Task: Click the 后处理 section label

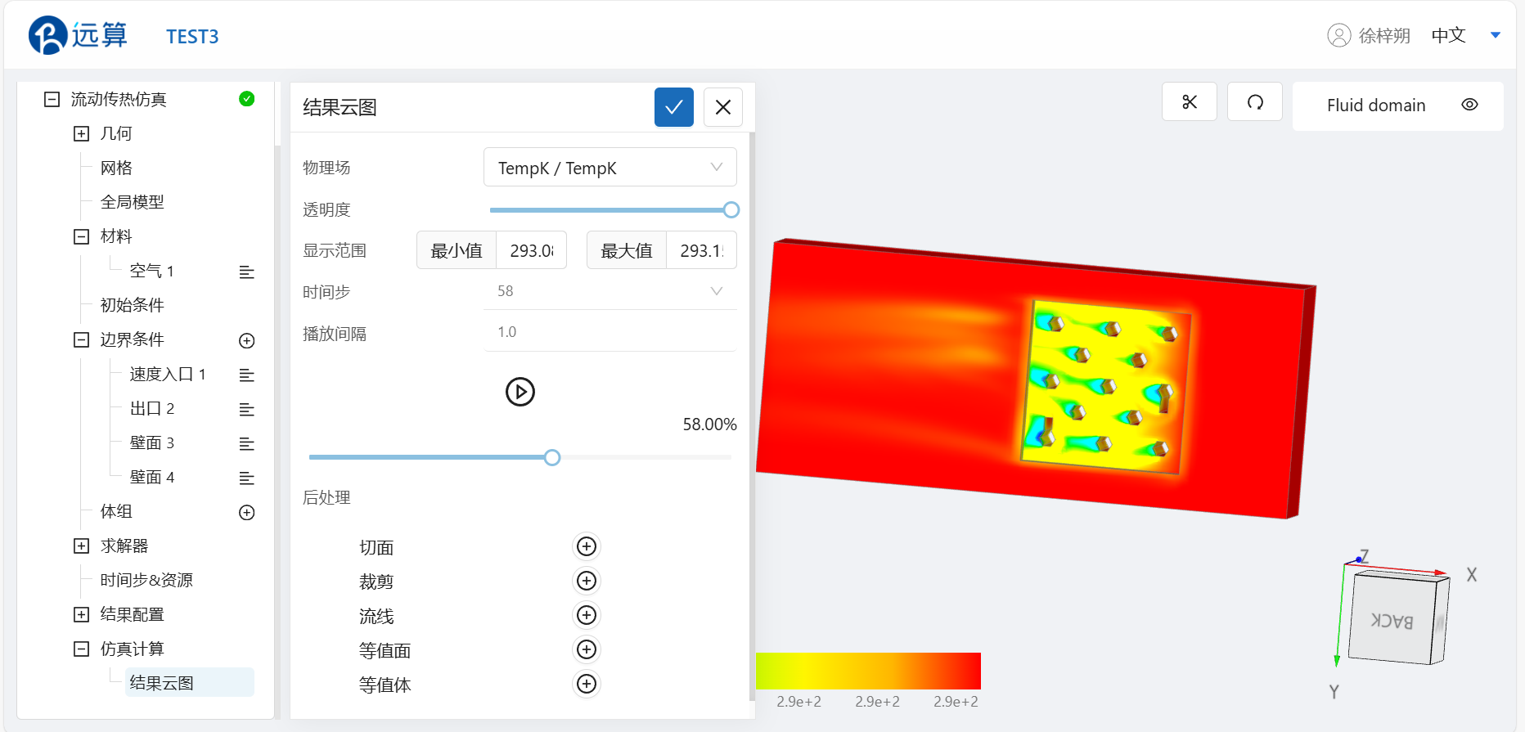Action: pos(326,497)
